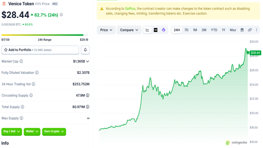Click the #62 rank badge
Image resolution: width=263 pixels, height=148 pixels.
(x=55, y=4)
